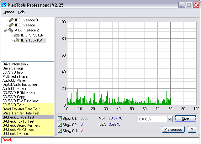The image size is (201, 144).
Task: Click the C1 count value 5508
Action: [84, 118]
